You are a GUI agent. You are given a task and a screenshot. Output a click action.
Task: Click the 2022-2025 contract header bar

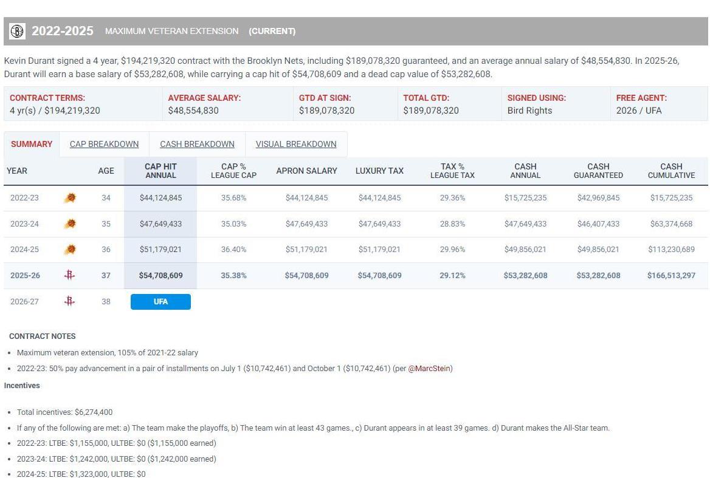click(355, 31)
